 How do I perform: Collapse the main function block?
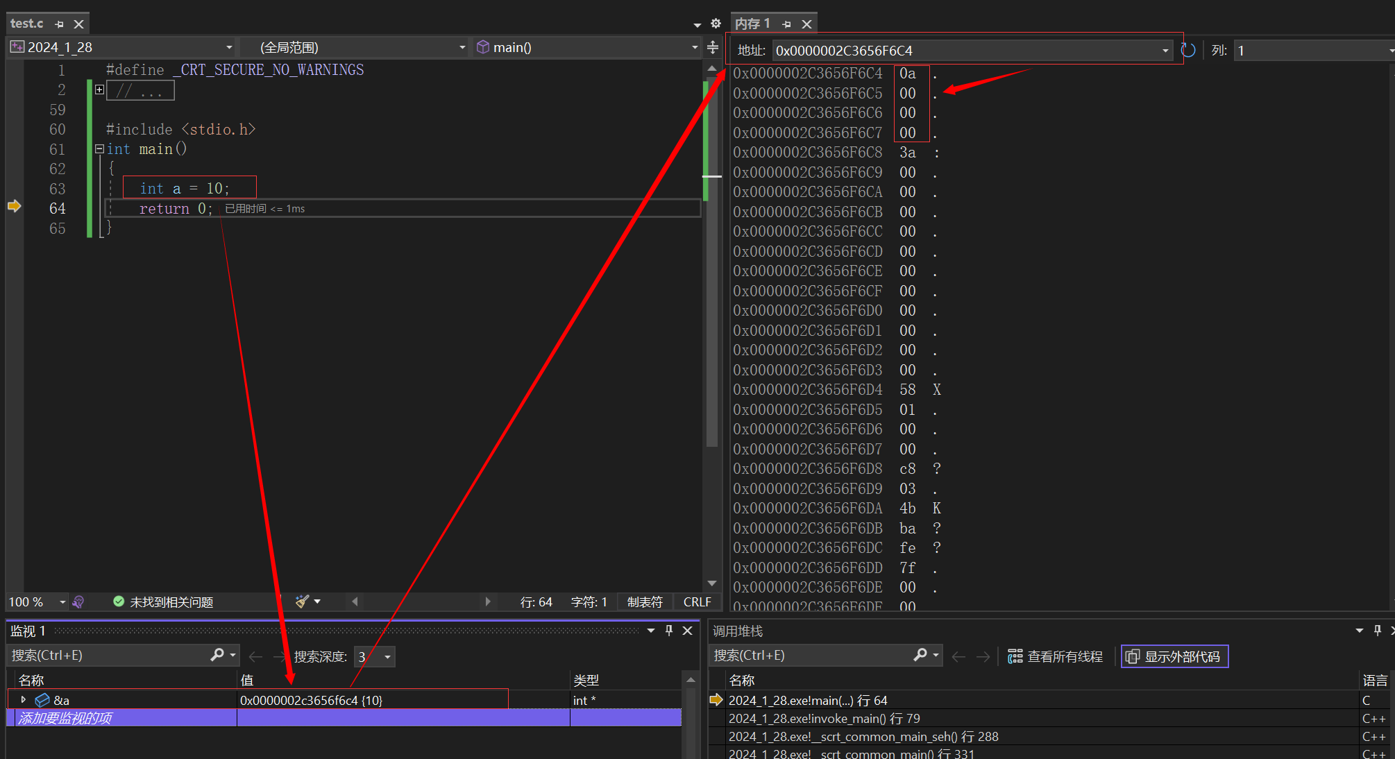[x=99, y=149]
